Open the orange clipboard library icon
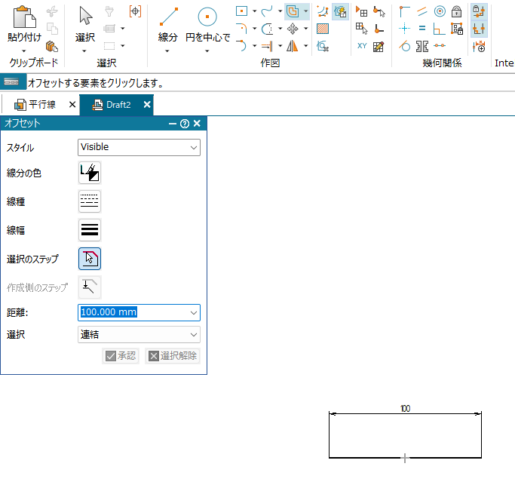Screen dimensions: 515x488 pyautogui.click(x=52, y=46)
